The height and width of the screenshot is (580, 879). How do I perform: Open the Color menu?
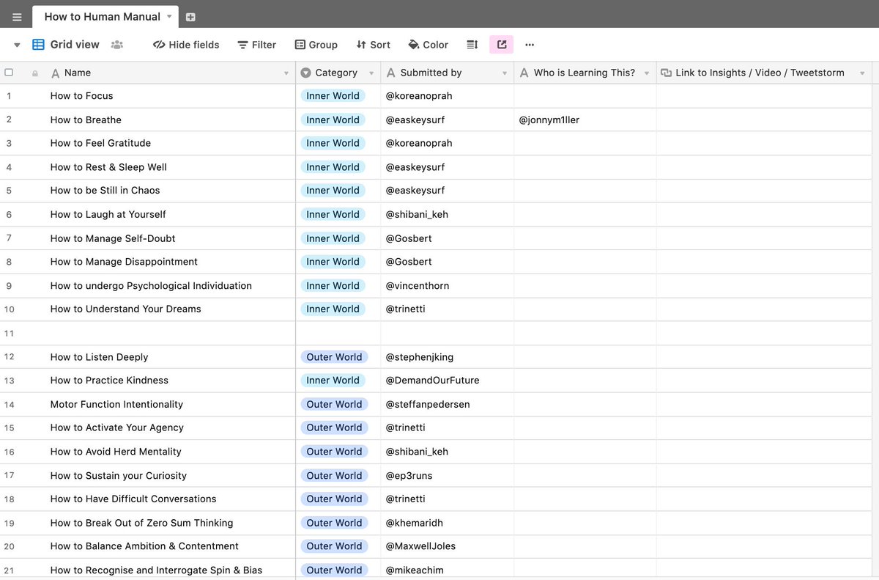point(428,45)
